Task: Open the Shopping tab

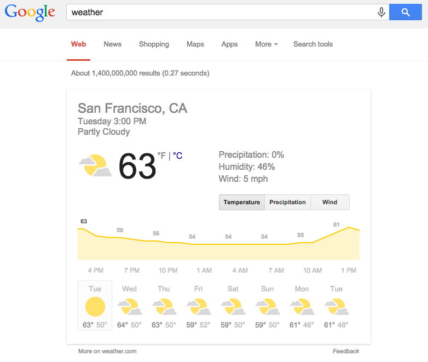Action: click(154, 44)
